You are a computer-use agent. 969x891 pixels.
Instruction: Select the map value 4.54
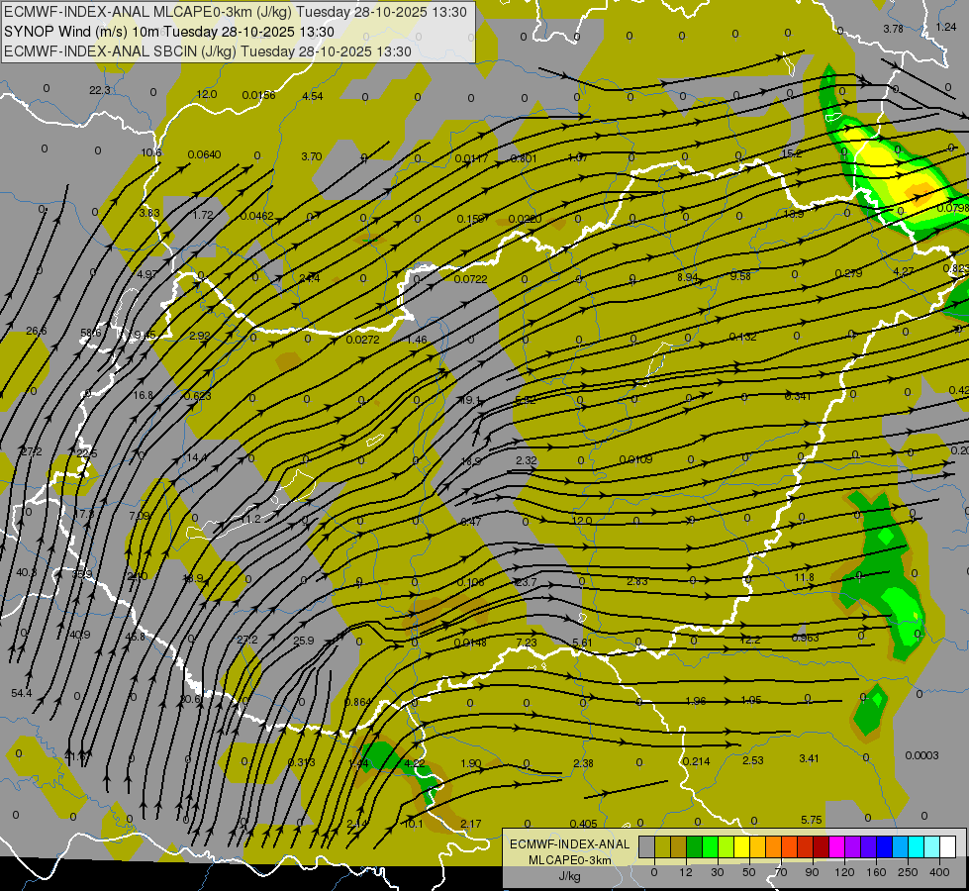(x=312, y=96)
